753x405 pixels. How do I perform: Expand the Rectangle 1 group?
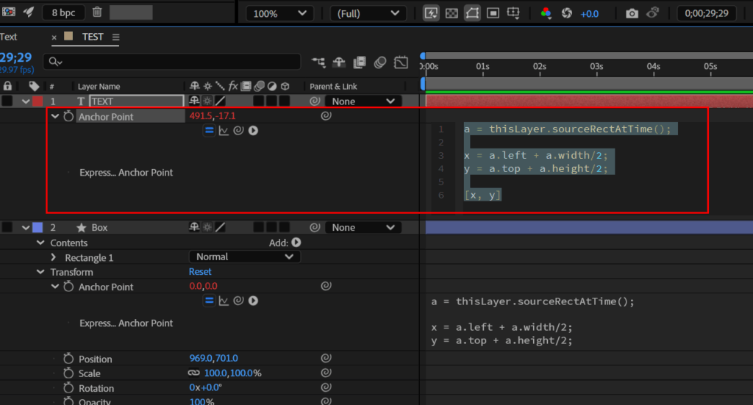(x=54, y=258)
